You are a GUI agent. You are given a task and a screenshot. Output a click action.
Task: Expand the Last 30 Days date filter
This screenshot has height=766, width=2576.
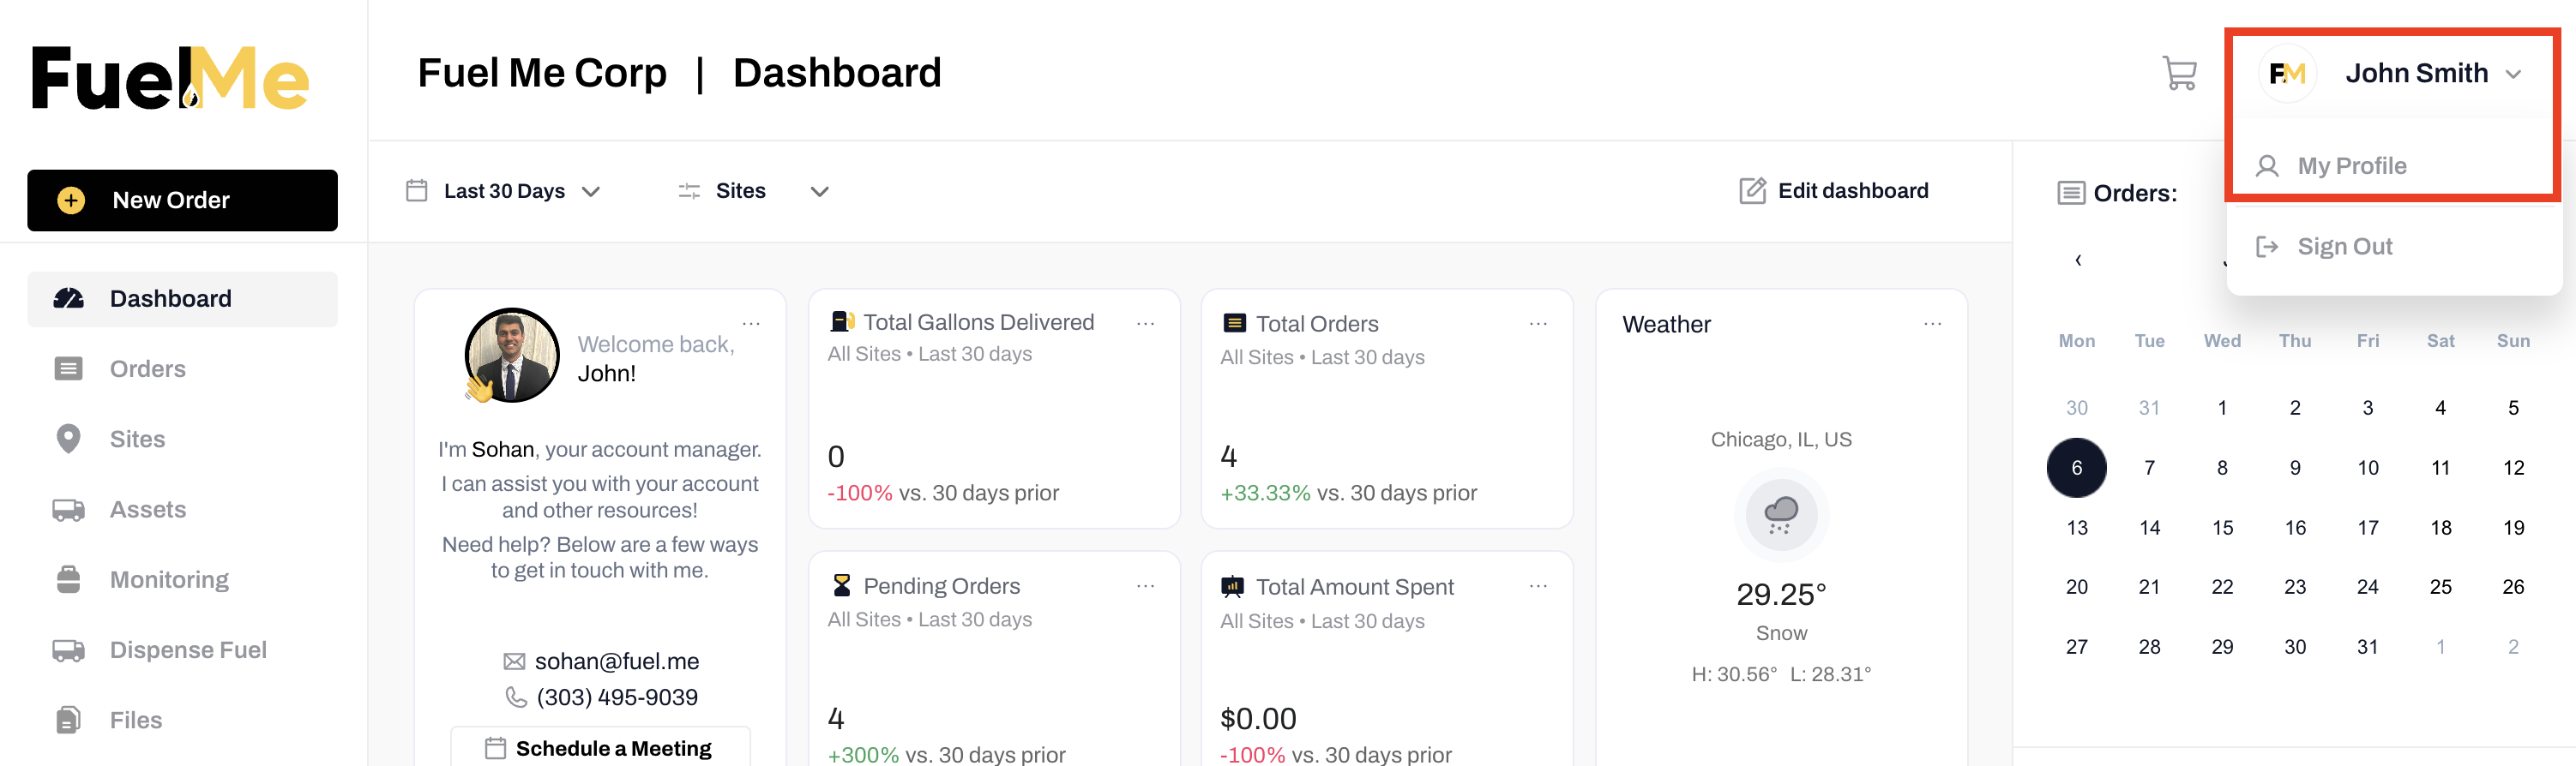pyautogui.click(x=503, y=191)
